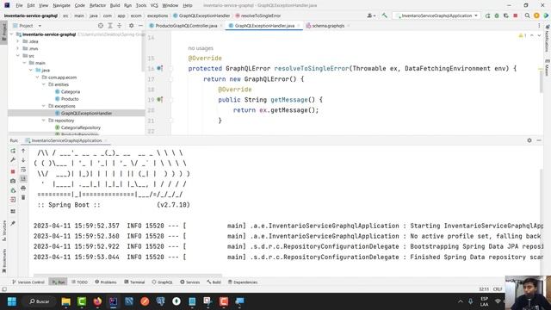Print the Run console output
The height and width of the screenshot is (310, 551).
pyautogui.click(x=23, y=188)
